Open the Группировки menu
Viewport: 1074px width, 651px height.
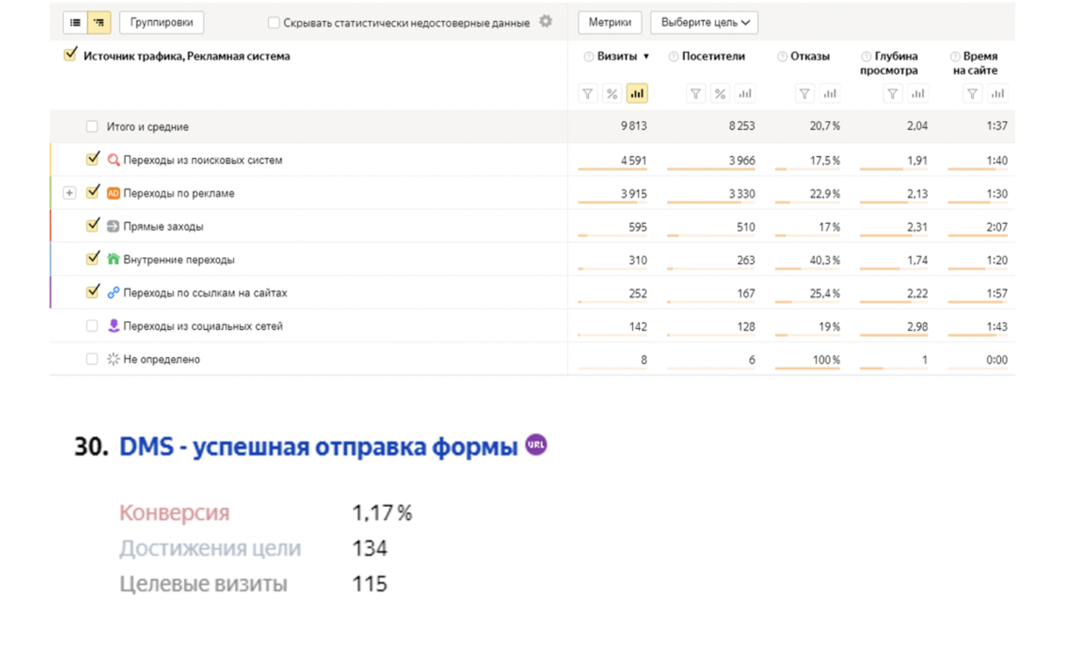tap(161, 22)
